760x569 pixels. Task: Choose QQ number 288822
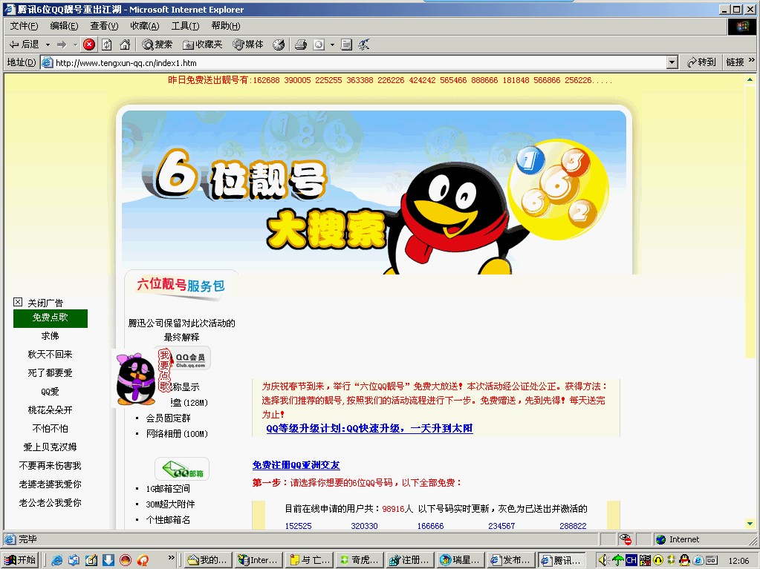[x=573, y=525]
